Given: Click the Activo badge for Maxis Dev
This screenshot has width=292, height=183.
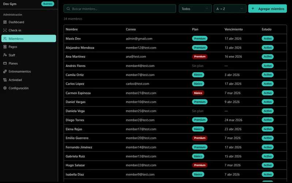Looking at the screenshot, I should (268, 39).
